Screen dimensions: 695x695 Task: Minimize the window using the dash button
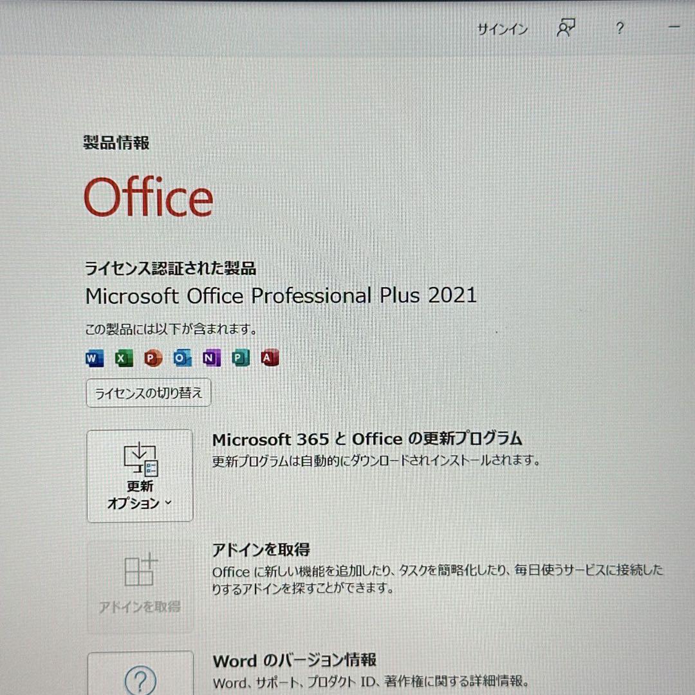pos(674,28)
